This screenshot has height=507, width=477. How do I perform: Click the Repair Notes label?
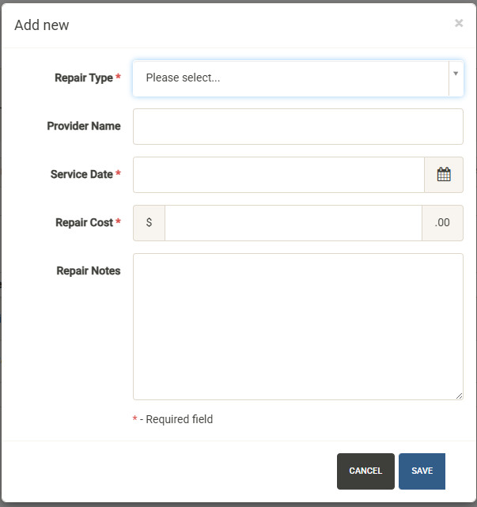(x=89, y=271)
